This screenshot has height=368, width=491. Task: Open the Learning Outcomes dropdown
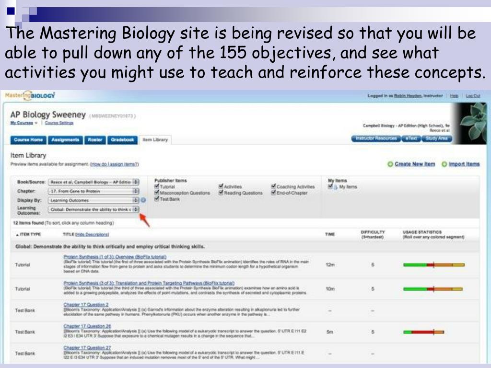coord(94,209)
